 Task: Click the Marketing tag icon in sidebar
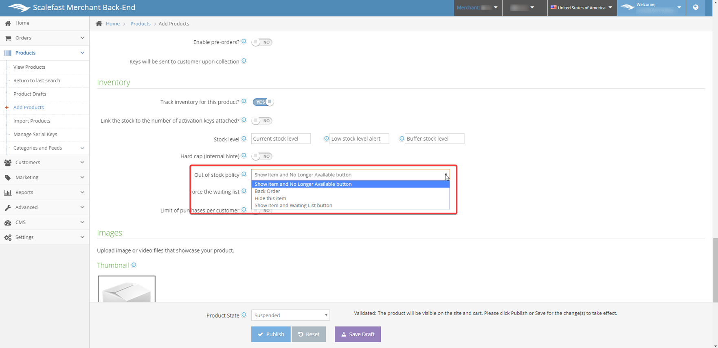point(8,178)
